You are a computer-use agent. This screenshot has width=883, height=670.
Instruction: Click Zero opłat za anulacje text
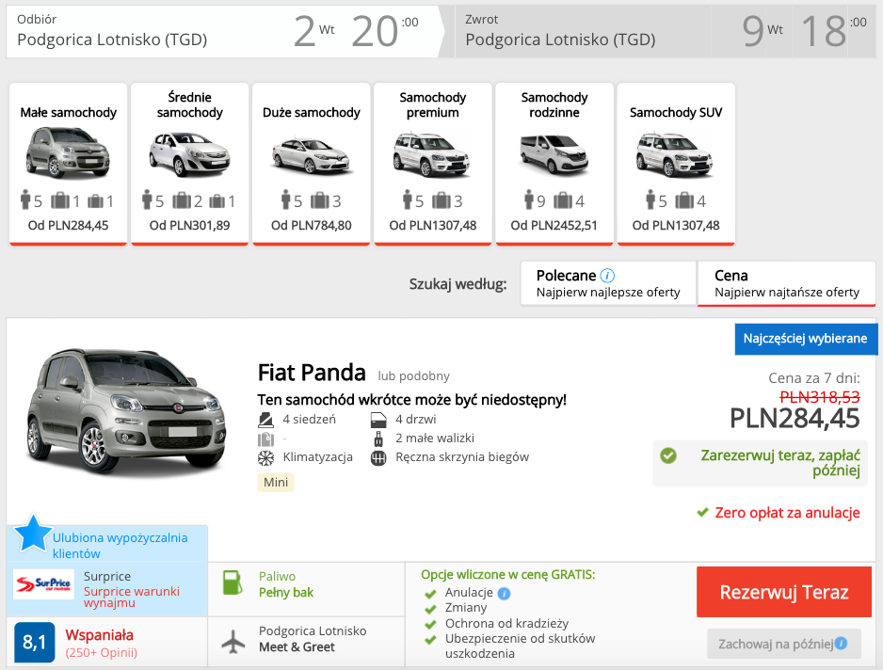(x=788, y=512)
